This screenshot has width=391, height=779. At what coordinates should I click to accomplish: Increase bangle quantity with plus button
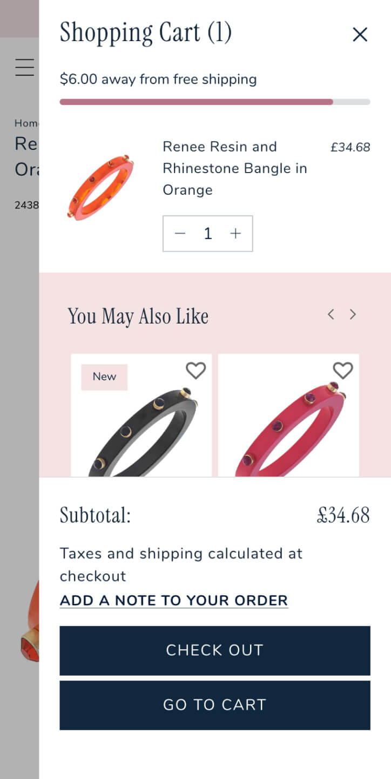coord(235,234)
